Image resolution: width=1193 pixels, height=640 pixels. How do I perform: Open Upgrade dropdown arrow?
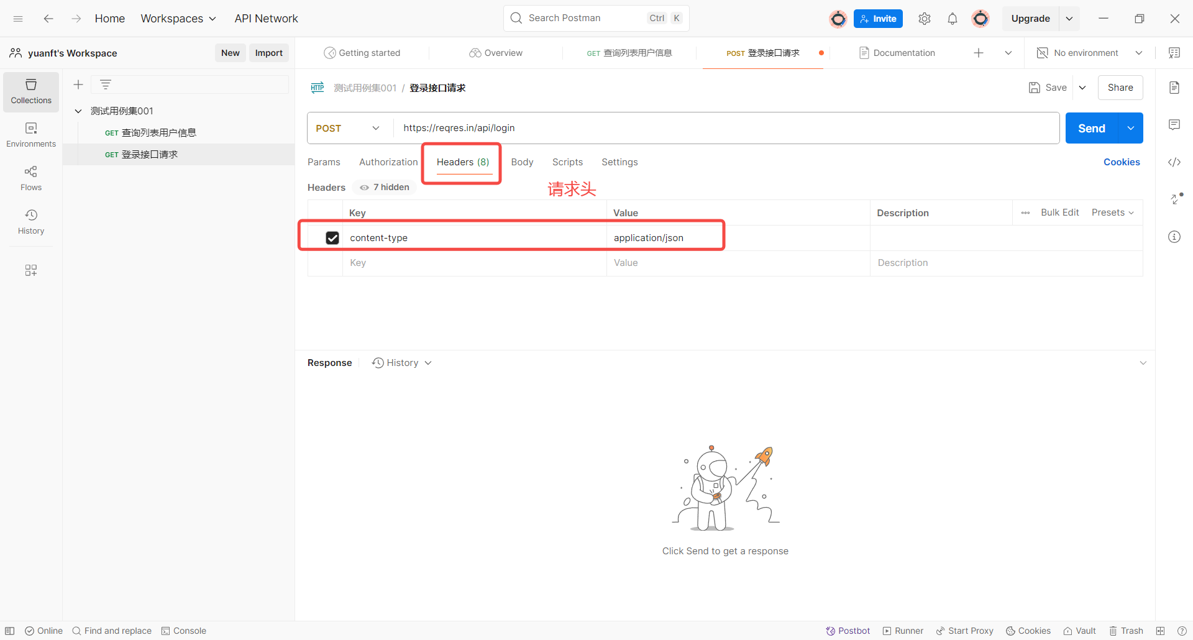[1069, 19]
